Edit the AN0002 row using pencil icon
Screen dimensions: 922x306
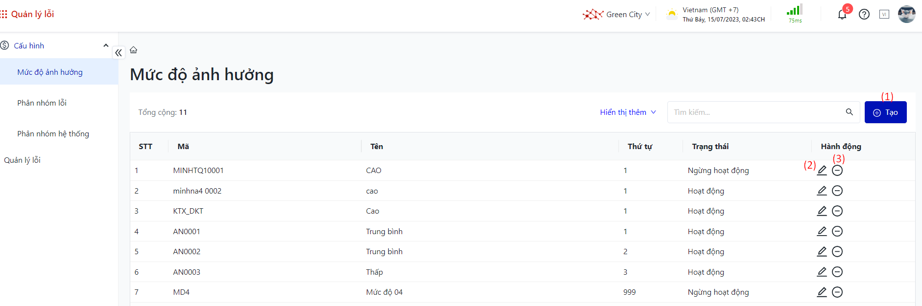pyautogui.click(x=822, y=252)
